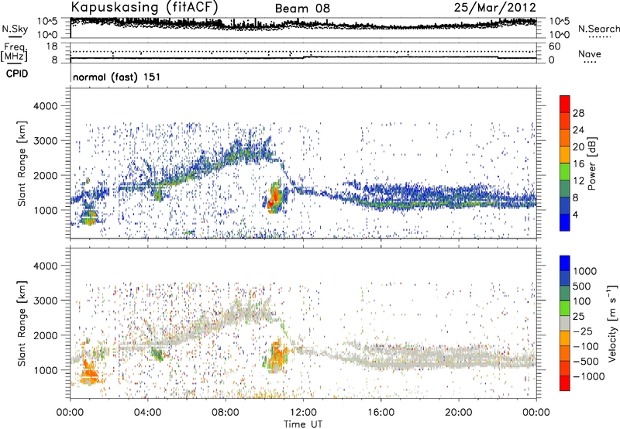Click the date '25/Mar/2012'
Viewport: 620px width, 429px height.
coord(495,7)
